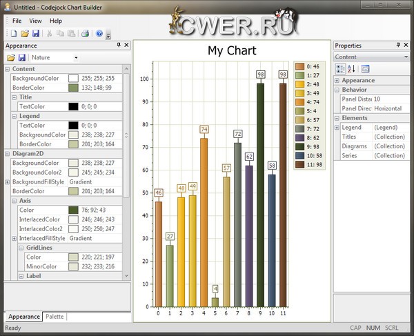
Task: Open the Nature appearance dropdown
Action: [76, 57]
